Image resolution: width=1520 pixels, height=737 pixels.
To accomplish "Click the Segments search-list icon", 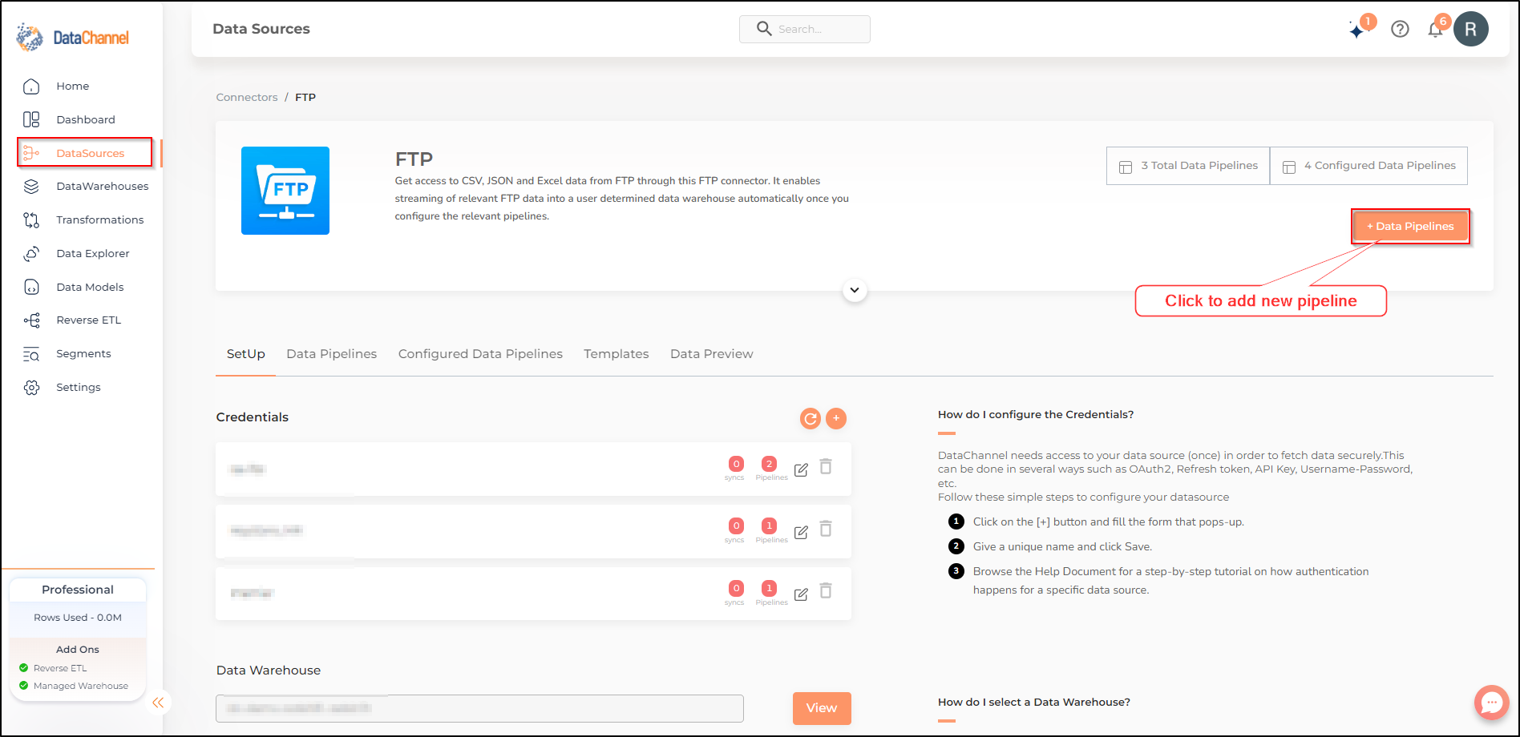I will [31, 354].
